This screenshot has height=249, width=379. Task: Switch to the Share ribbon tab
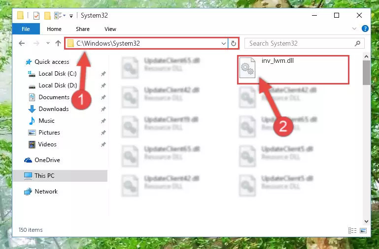[x=83, y=29]
